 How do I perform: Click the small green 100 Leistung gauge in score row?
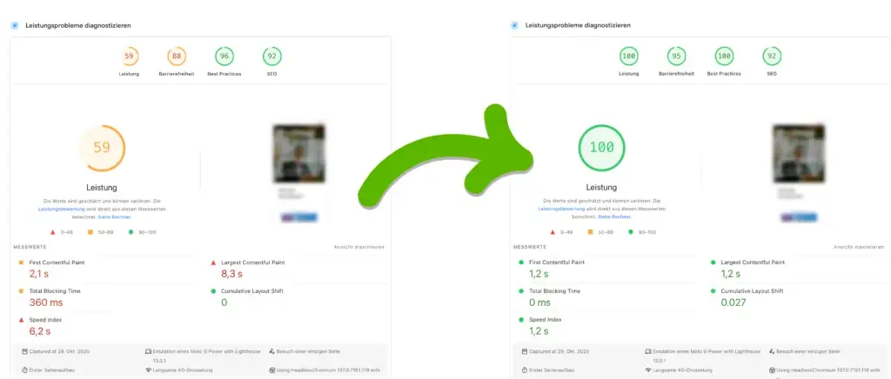(x=629, y=57)
